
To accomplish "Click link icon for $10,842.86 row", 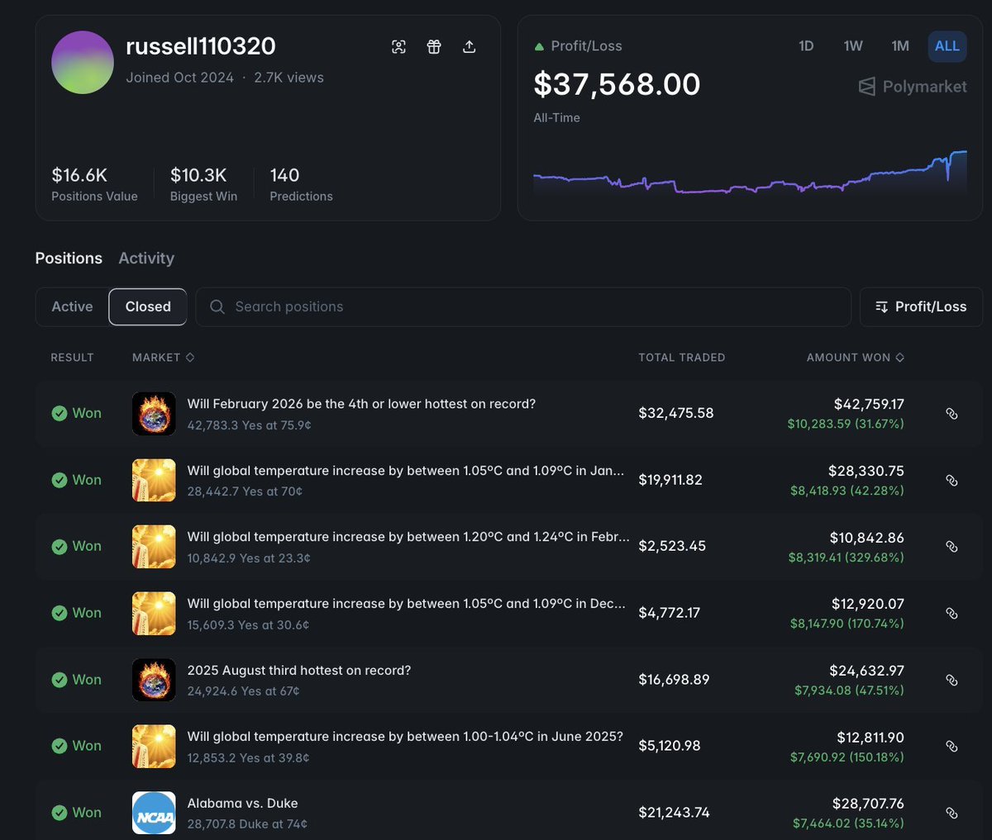I will pyautogui.click(x=951, y=547).
